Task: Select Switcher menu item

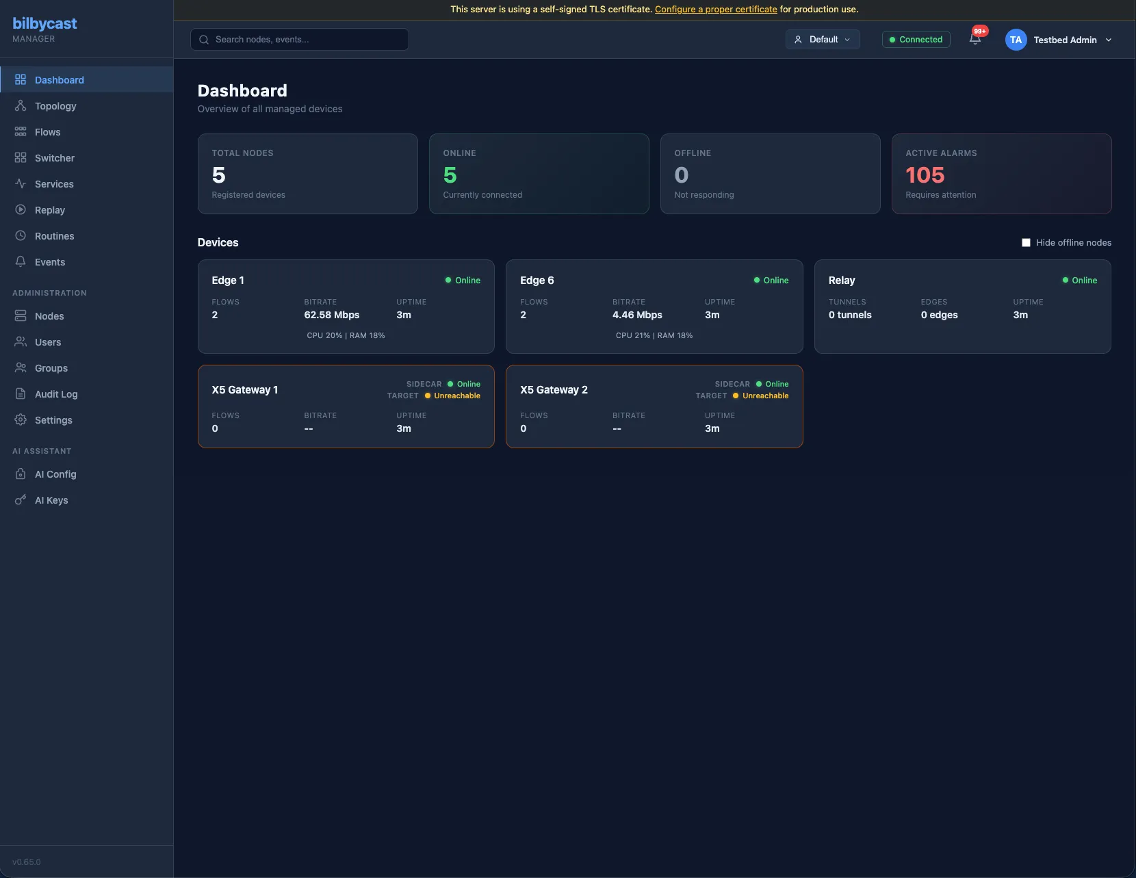Action: [x=86, y=157]
